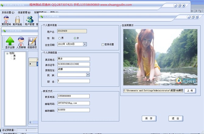This screenshot has height=134, width=204.
Task: Click the 联系电话 phone number field
Action: click(x=73, y=96)
